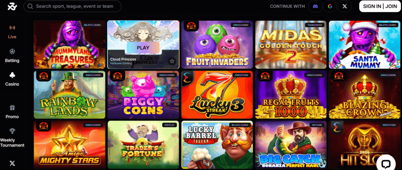Open Lucky Streak 3 game tile
The height and width of the screenshot is (170, 402).
click(217, 95)
